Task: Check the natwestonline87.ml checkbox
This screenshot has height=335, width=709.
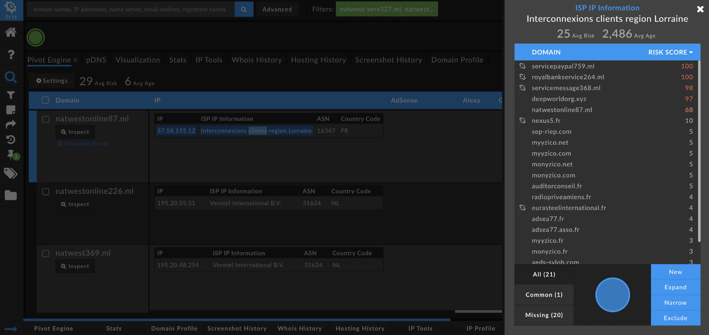Action: (x=46, y=119)
